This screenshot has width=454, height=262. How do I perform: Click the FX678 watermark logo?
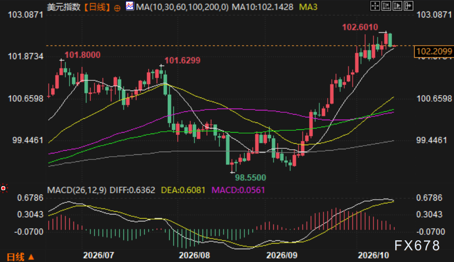[x=417, y=245]
